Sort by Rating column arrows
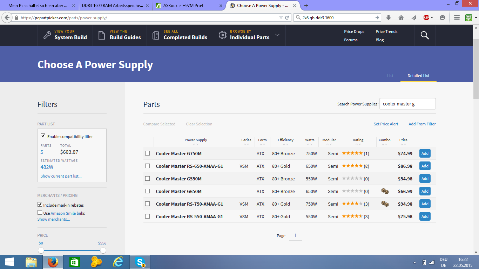The width and height of the screenshot is (479, 269). (x=358, y=144)
